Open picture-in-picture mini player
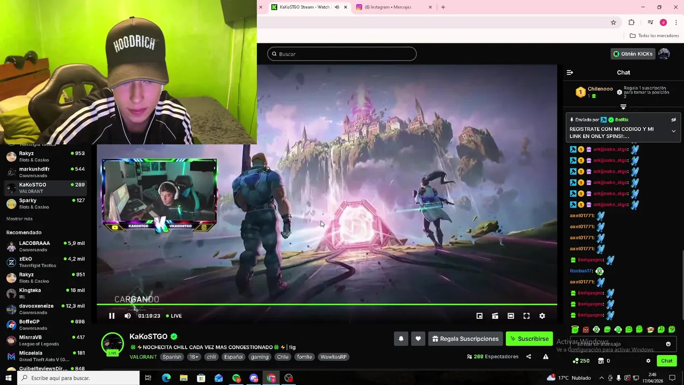This screenshot has width=684, height=385. pos(479,316)
